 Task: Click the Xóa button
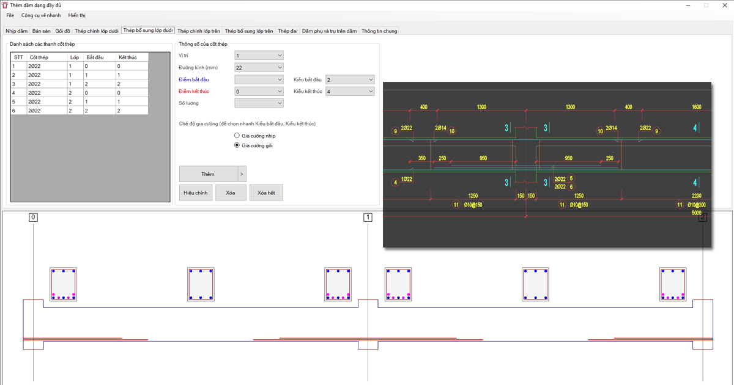point(231,193)
